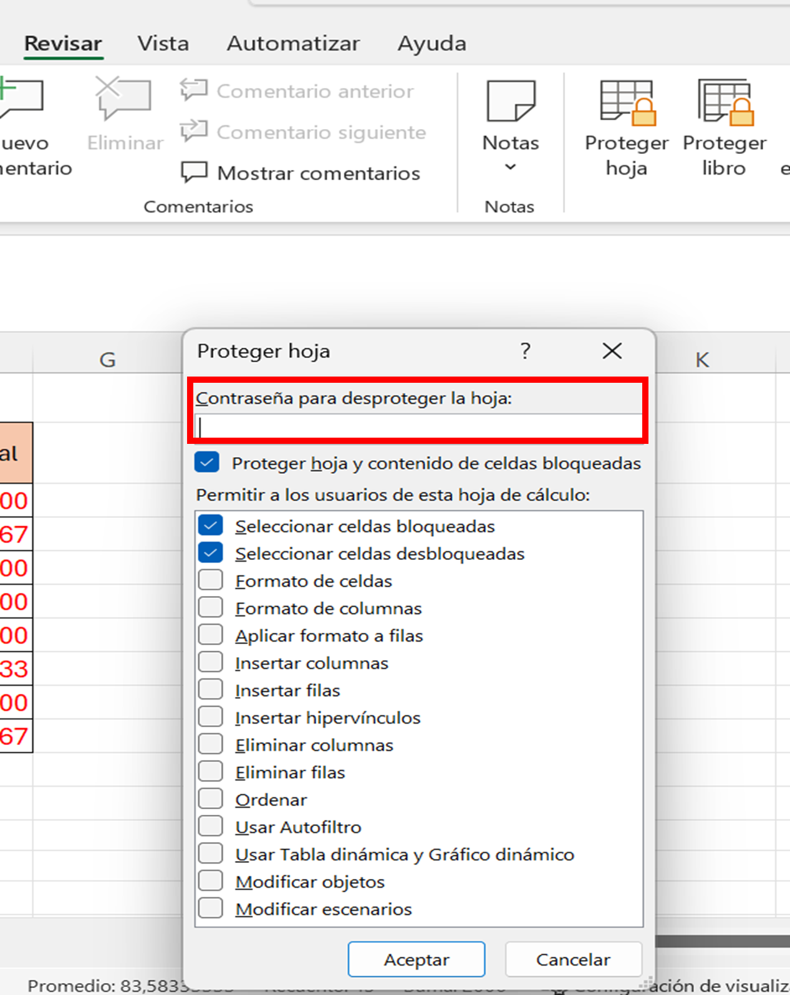
Task: Click the Mostrar comentarios speech bubble icon
Action: [x=194, y=173]
